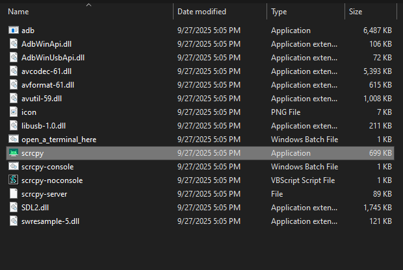The image size is (403, 270).
Task: Click the date modified of the adb file
Action: pyautogui.click(x=209, y=31)
